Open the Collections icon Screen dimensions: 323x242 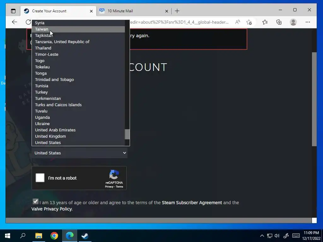tap(279, 22)
